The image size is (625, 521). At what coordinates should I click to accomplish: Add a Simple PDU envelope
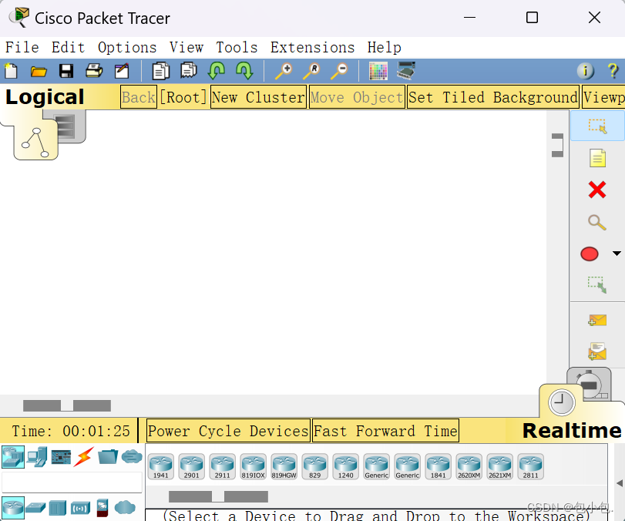coord(597,320)
